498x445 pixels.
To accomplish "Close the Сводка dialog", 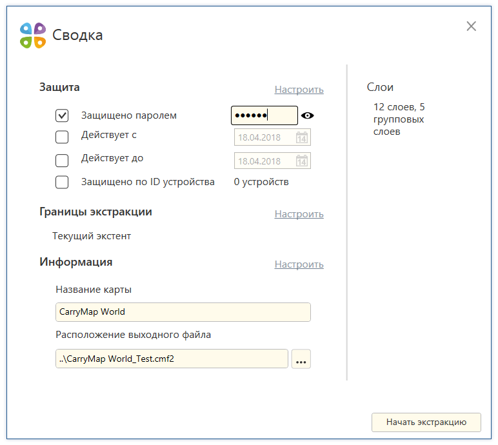I will [472, 26].
